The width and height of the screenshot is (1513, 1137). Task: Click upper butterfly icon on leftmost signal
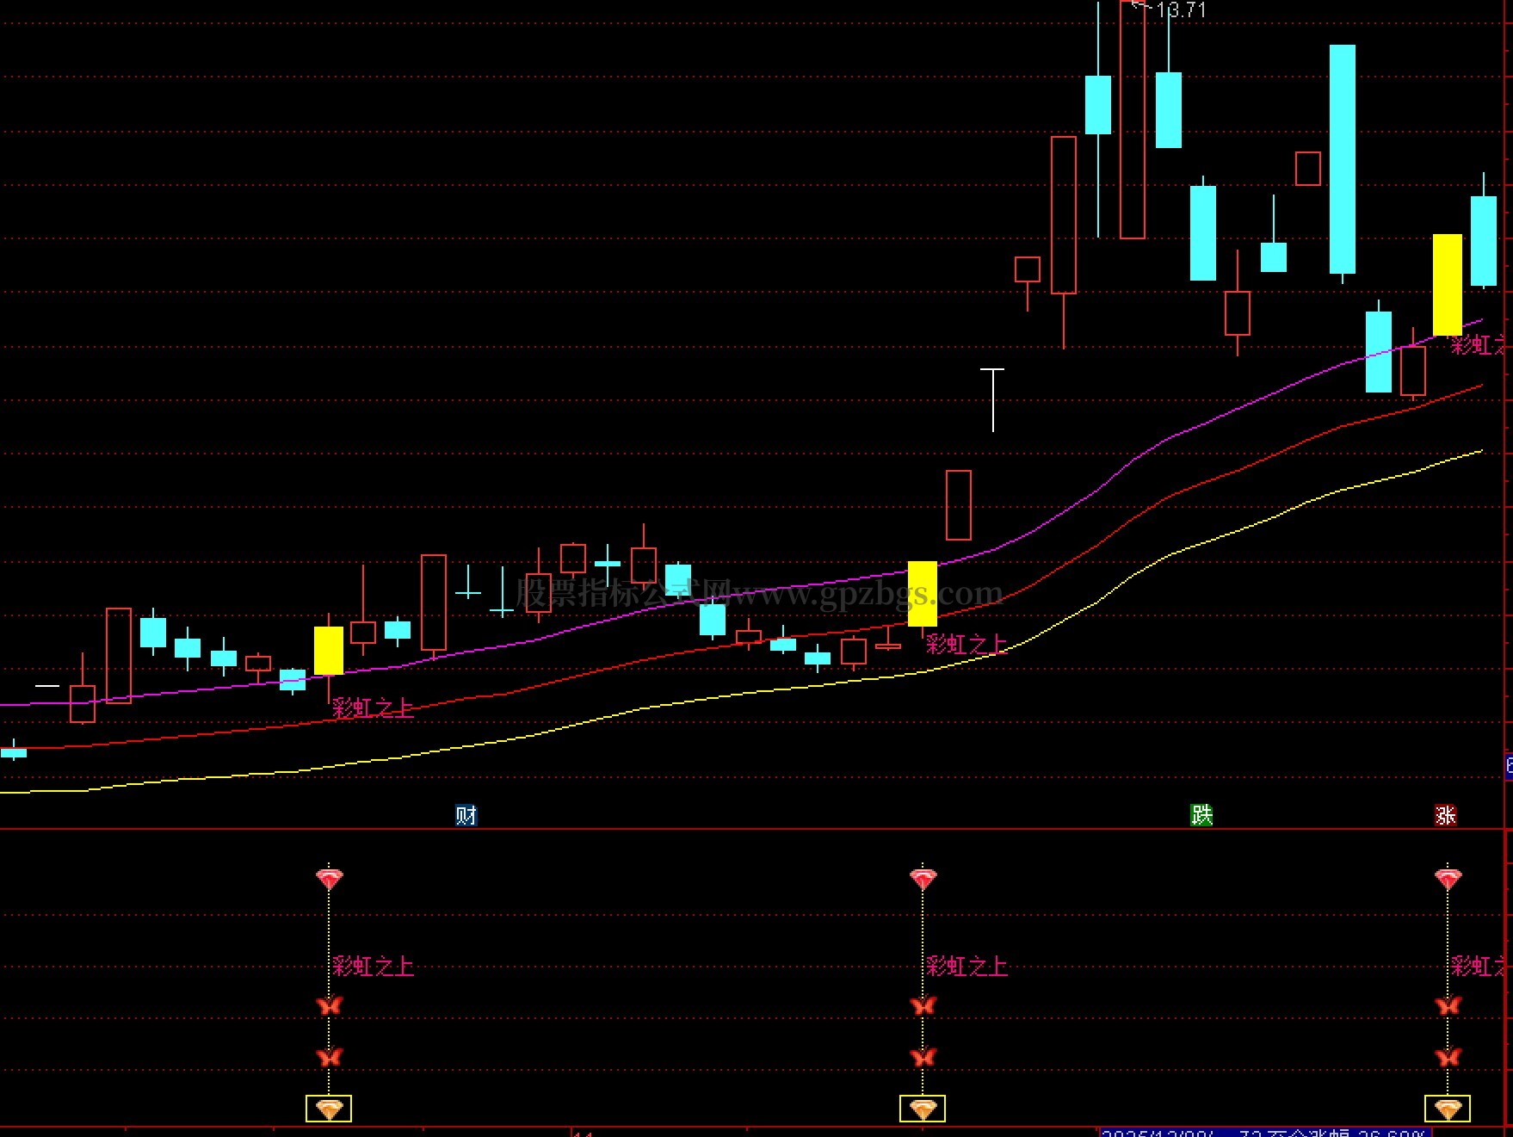[329, 1005]
